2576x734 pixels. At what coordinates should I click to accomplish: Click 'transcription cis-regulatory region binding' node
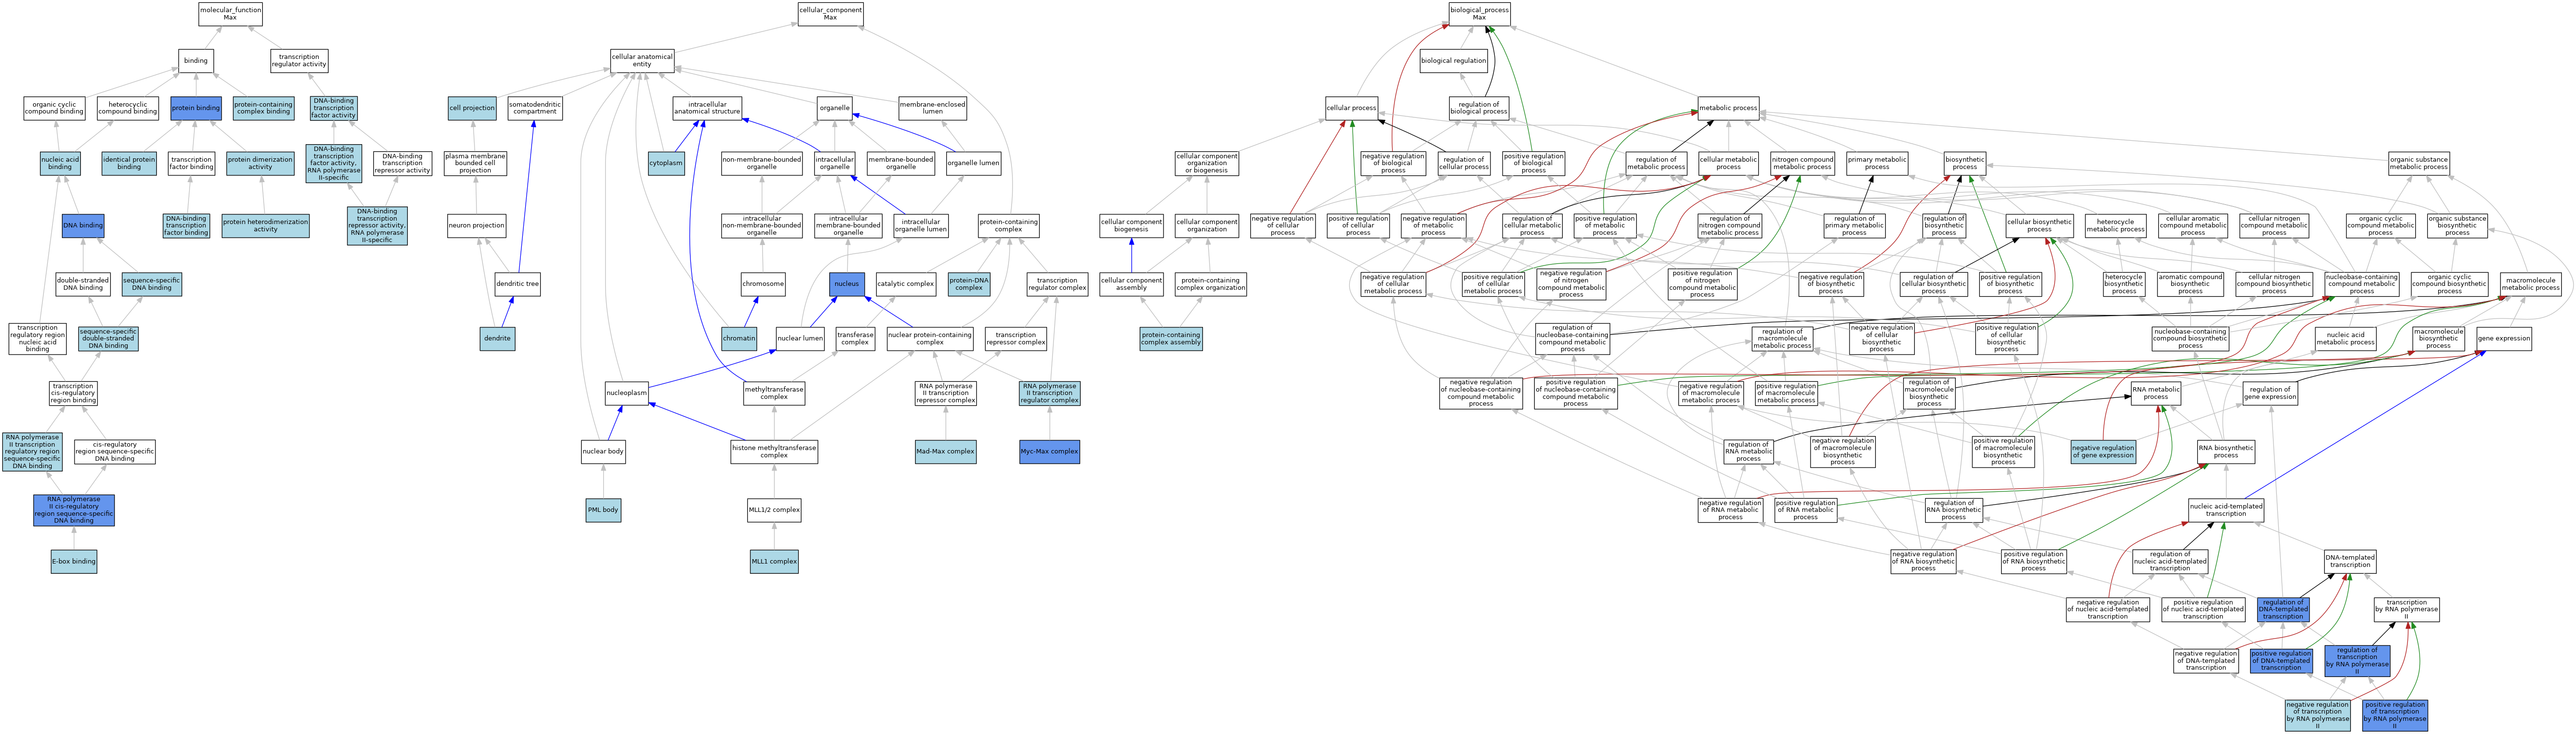point(73,393)
